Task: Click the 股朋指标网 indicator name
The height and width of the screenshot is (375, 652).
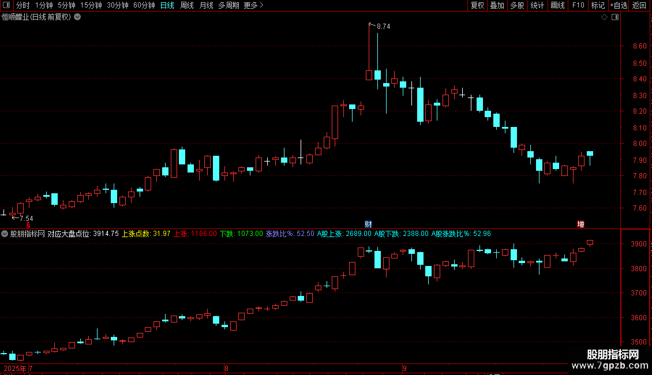Action: [x=28, y=234]
